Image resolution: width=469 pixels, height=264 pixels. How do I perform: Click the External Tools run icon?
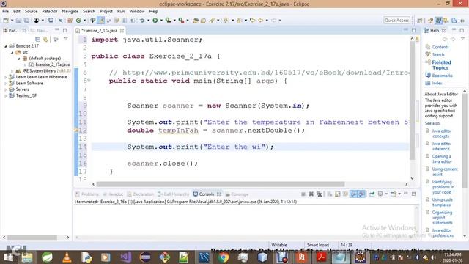[181, 21]
